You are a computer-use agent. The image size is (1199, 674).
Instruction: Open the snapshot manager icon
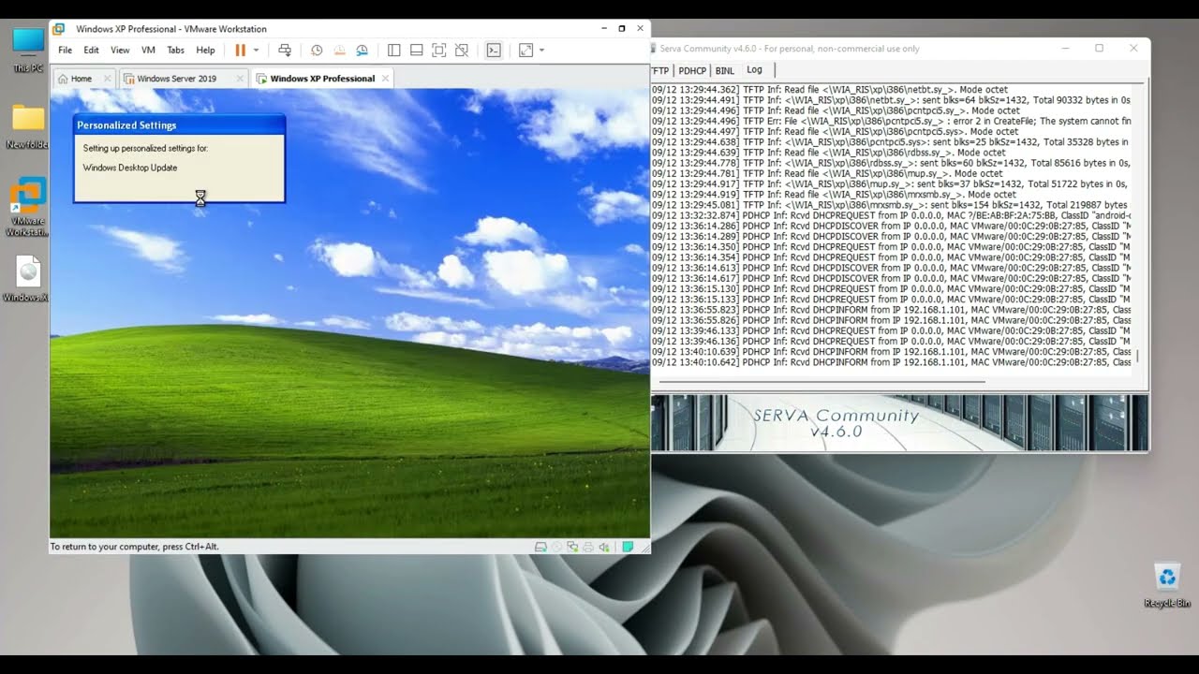pos(362,51)
